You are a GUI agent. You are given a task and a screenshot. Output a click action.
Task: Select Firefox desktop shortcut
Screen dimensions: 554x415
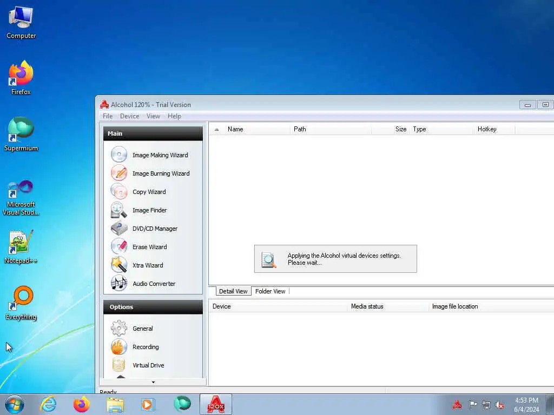pos(21,78)
